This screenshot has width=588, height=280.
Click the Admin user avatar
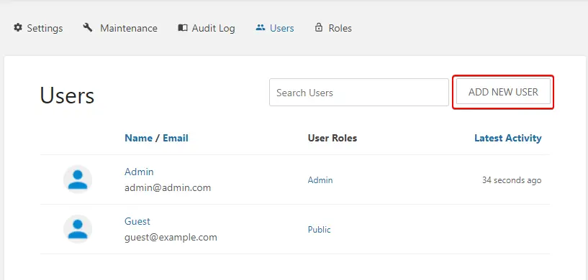coord(78,179)
